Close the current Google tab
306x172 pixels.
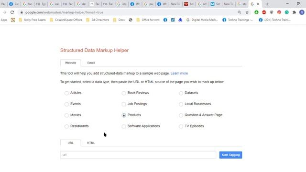tap(258, 4)
